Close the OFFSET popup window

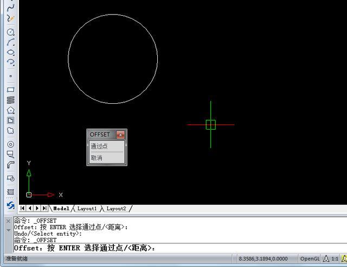pyautogui.click(x=120, y=135)
